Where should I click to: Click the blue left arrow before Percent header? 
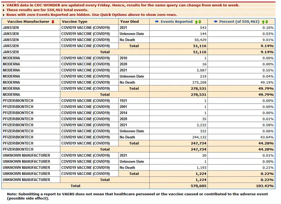216,22
